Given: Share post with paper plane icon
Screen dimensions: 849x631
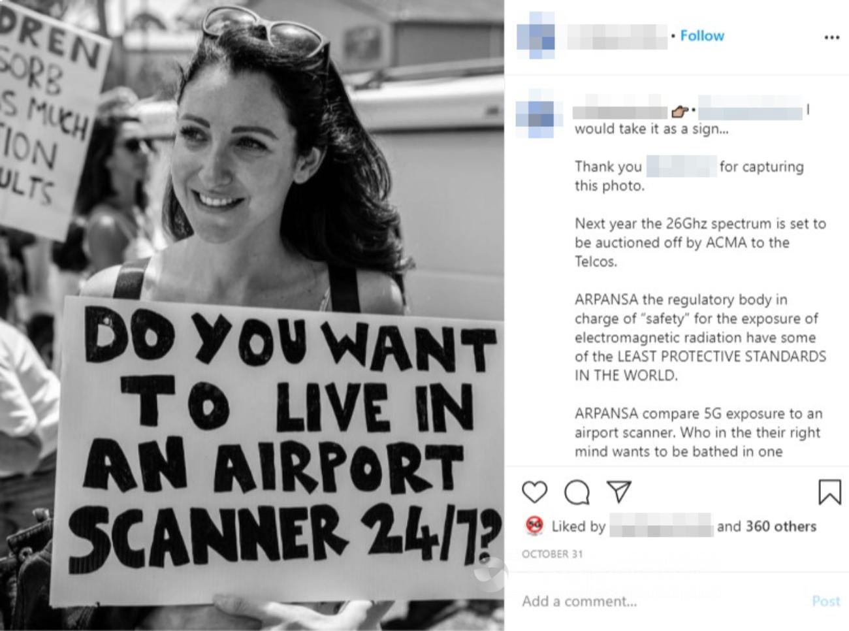Looking at the screenshot, I should (x=618, y=492).
